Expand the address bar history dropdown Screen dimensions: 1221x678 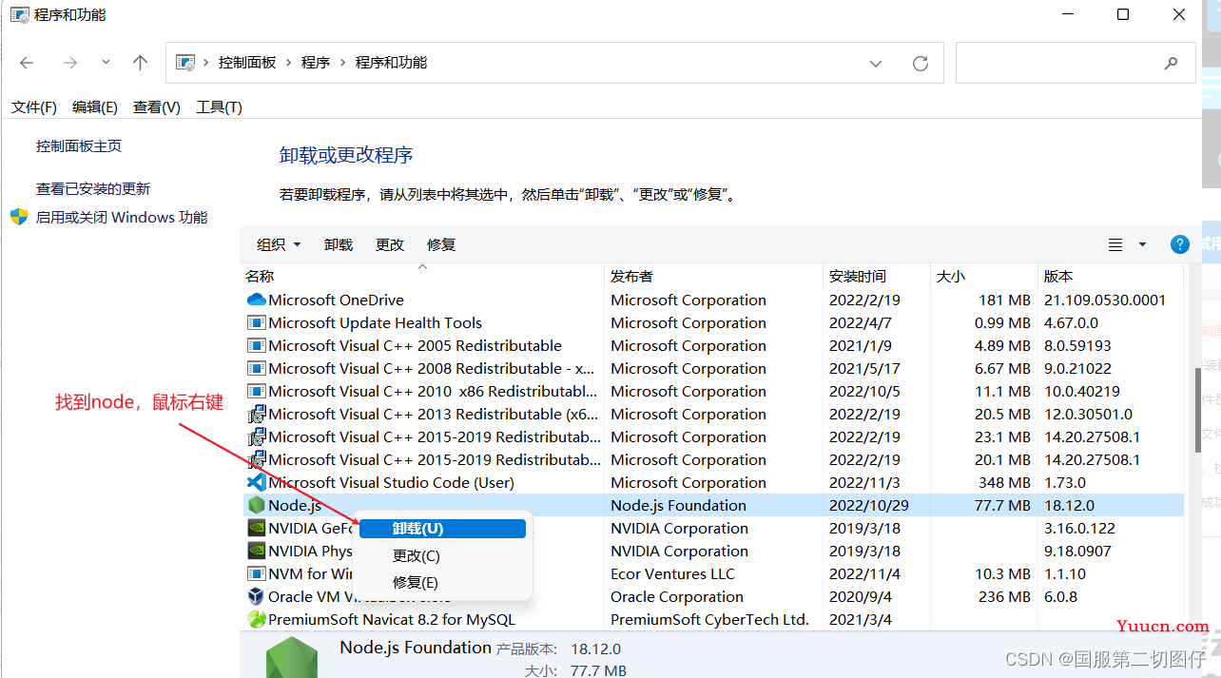(x=876, y=63)
